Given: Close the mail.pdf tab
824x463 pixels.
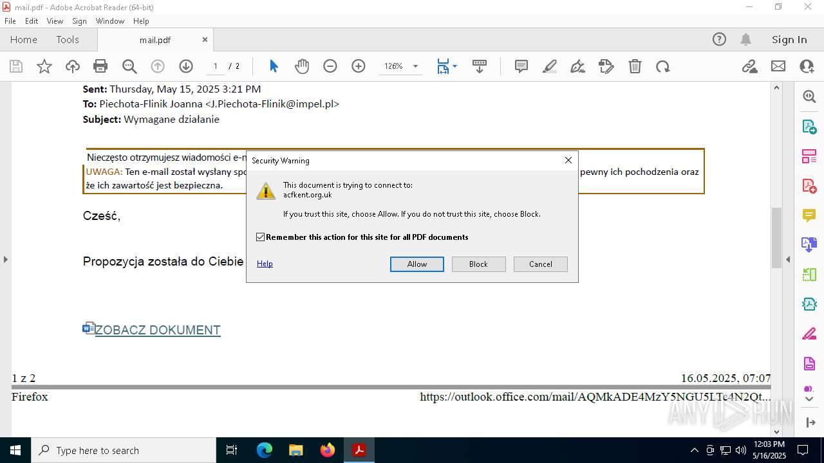Looking at the screenshot, I should (205, 39).
